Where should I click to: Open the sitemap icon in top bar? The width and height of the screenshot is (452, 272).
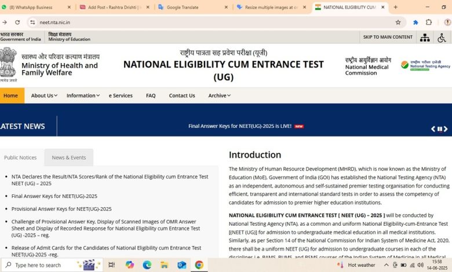[425, 38]
